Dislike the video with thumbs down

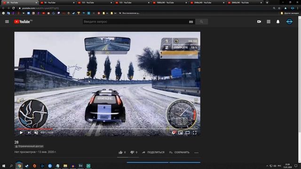pos(134,152)
